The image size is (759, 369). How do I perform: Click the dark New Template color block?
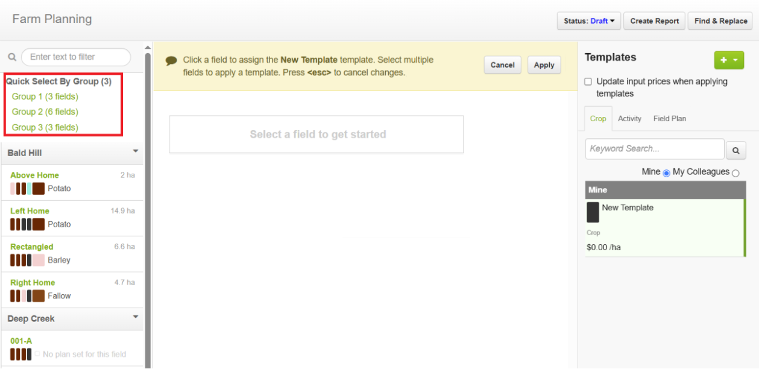coord(593,212)
